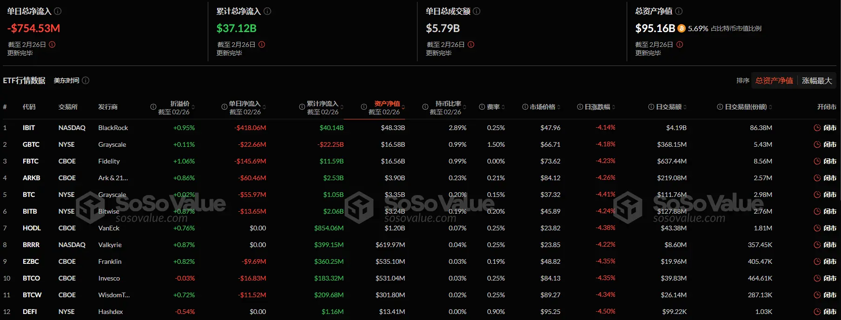The image size is (841, 320).
Task: Sort by 累计净流入 using its sort arrows
Action: [x=342, y=107]
